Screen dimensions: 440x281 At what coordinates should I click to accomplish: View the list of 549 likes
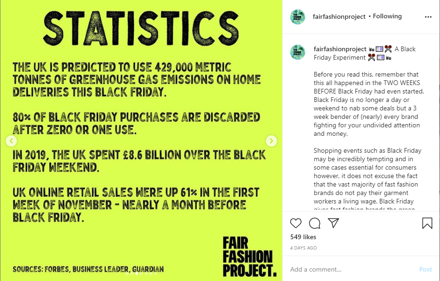tap(303, 237)
